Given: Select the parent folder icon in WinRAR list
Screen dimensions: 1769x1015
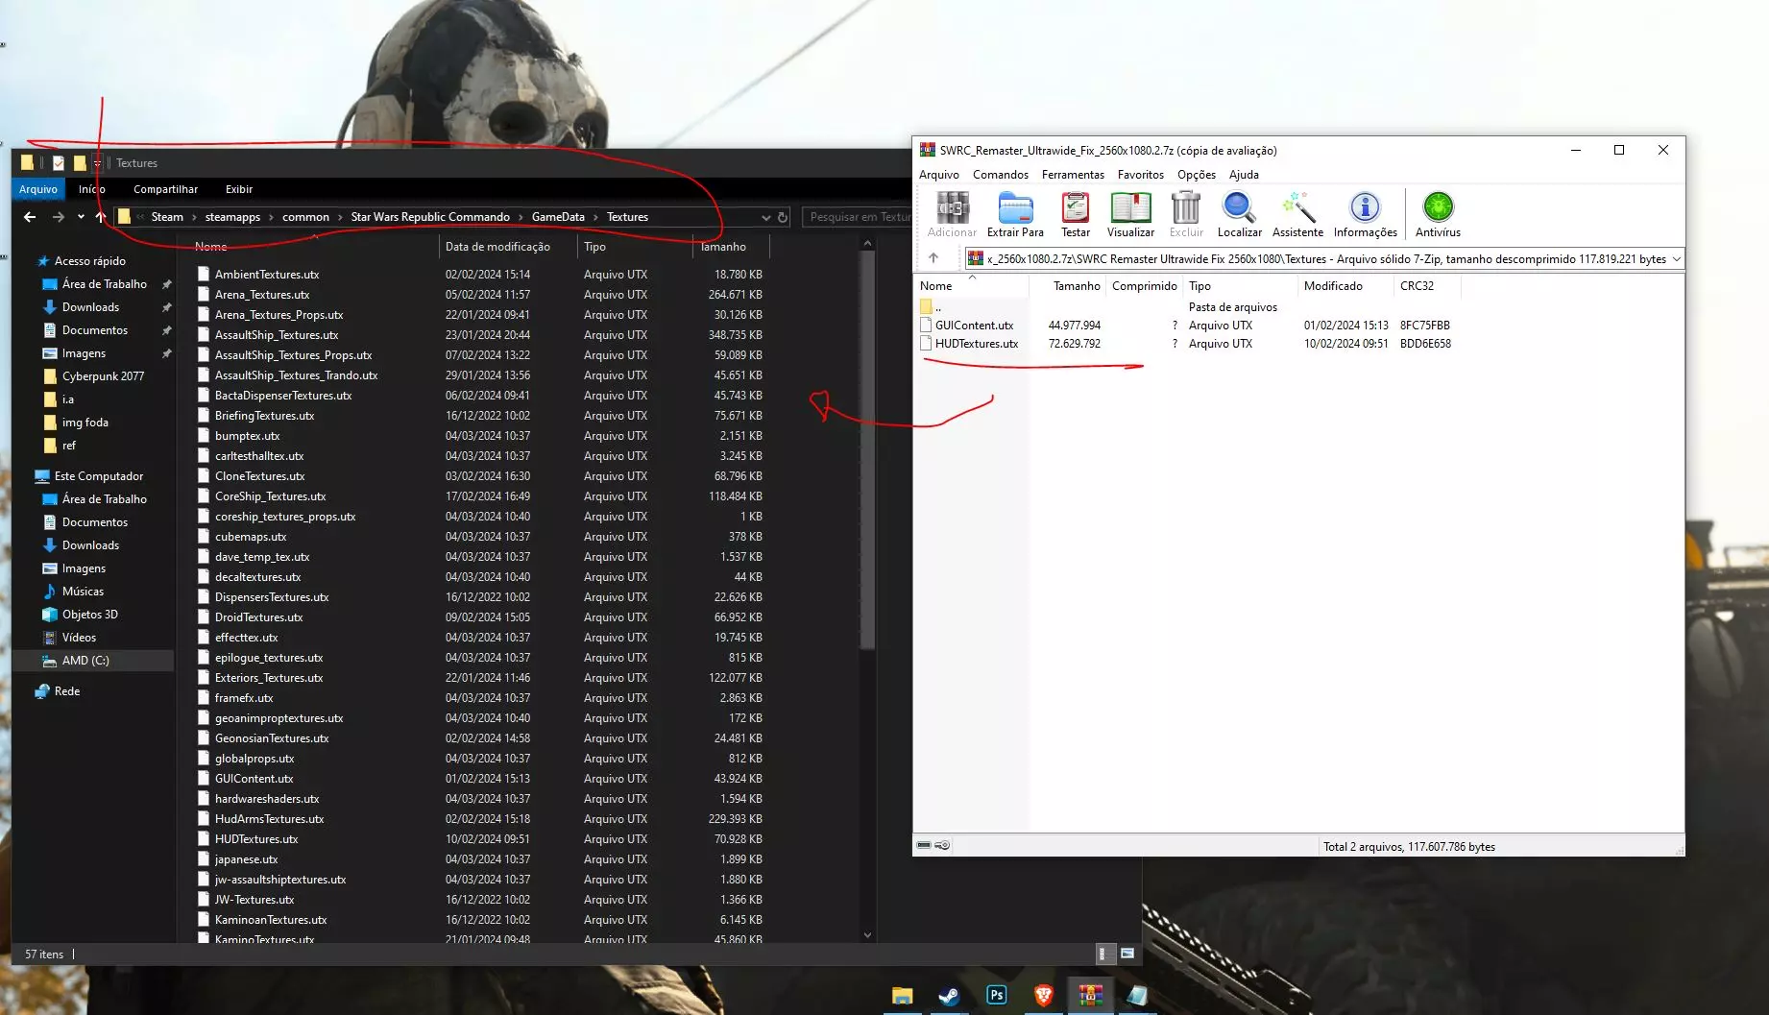Looking at the screenshot, I should (927, 306).
